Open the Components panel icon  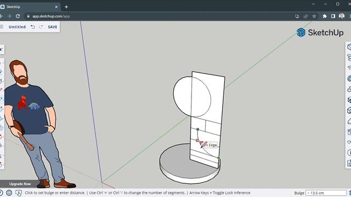[349, 89]
